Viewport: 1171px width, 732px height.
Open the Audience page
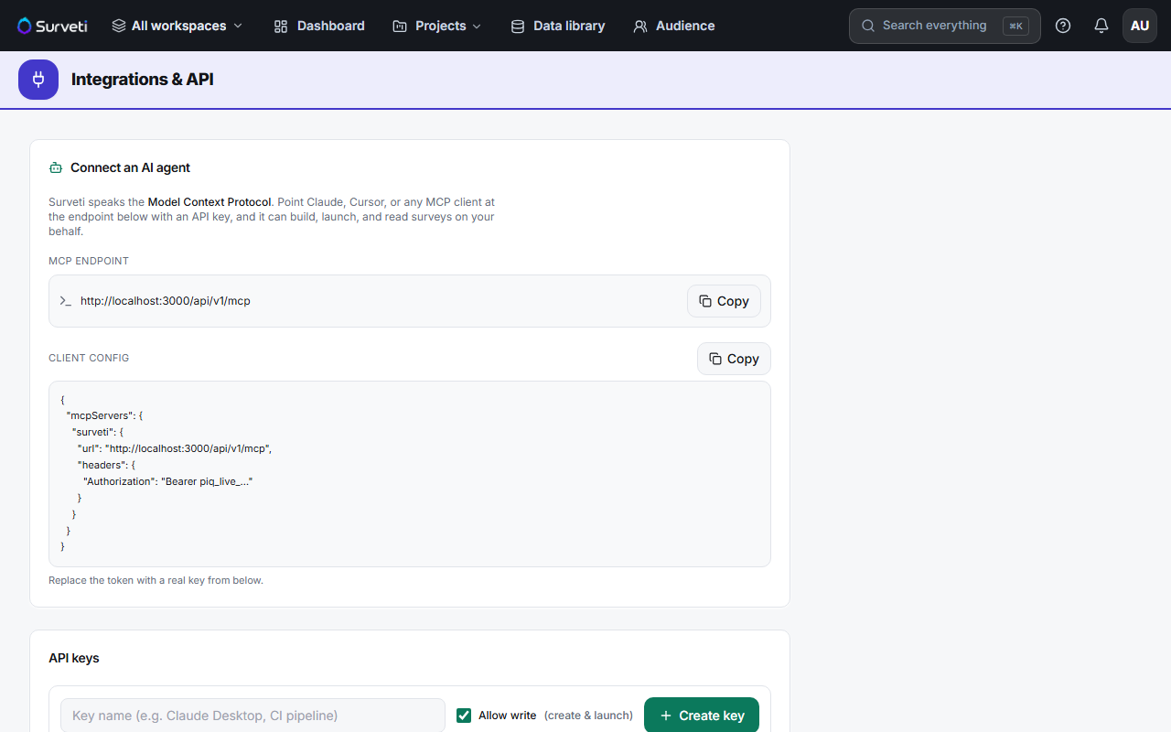(674, 26)
